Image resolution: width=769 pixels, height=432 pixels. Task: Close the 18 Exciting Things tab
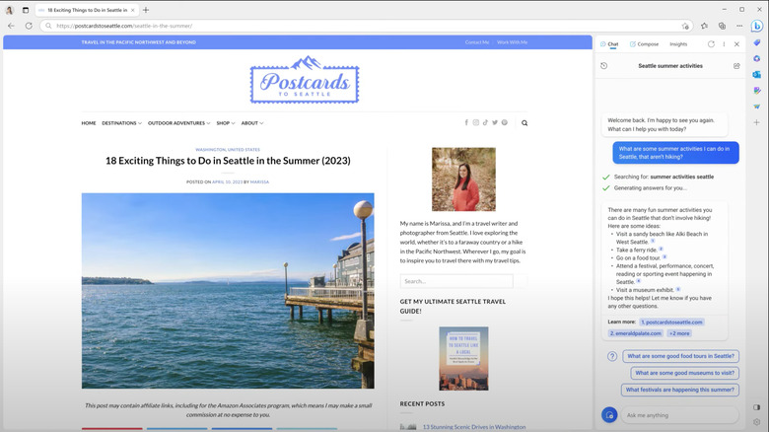tap(132, 10)
